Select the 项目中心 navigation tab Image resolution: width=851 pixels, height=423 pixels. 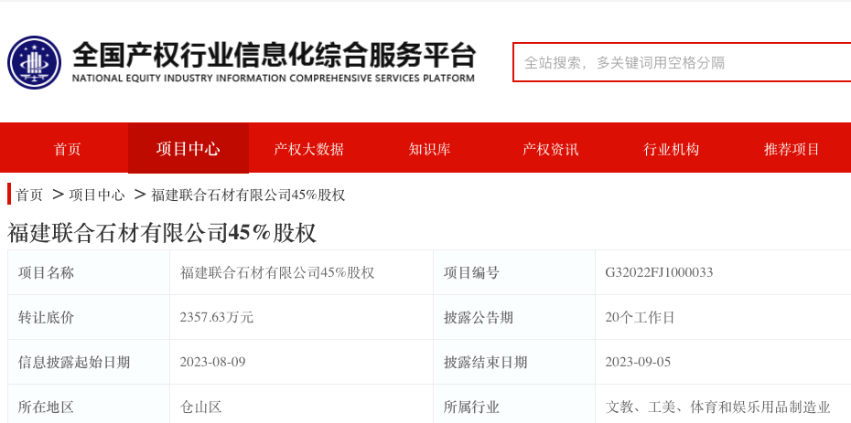tap(189, 148)
